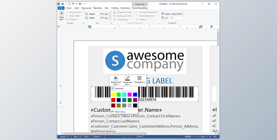Viewport: 277px width, 140px height.
Task: Switch to the Insert tab
Action: click(x=76, y=8)
